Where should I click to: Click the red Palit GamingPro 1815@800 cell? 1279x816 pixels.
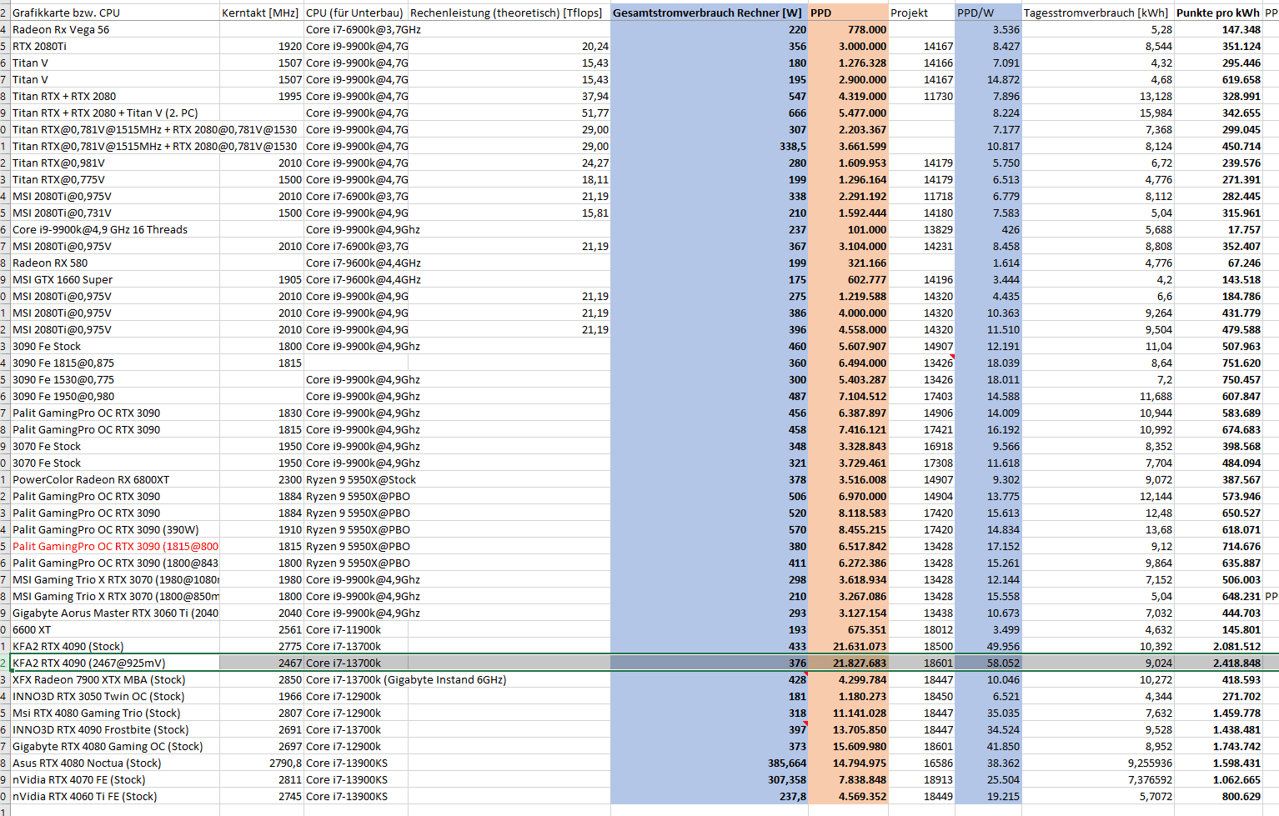pyautogui.click(x=114, y=546)
